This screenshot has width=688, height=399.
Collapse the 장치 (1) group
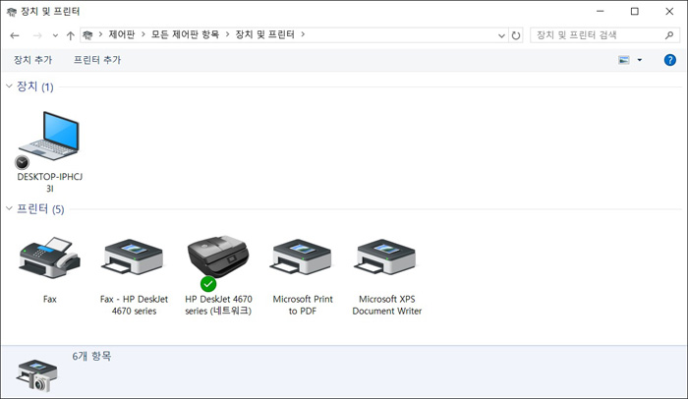9,86
